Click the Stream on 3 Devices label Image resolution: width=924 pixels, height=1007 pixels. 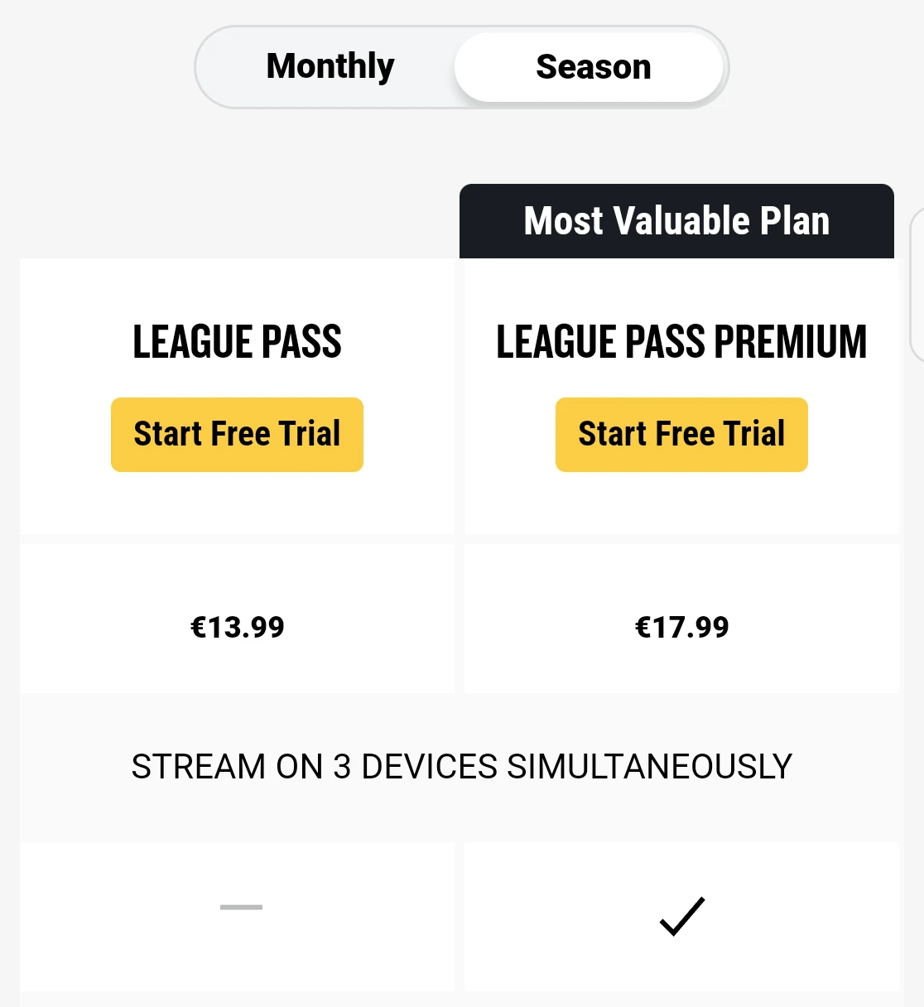[461, 767]
